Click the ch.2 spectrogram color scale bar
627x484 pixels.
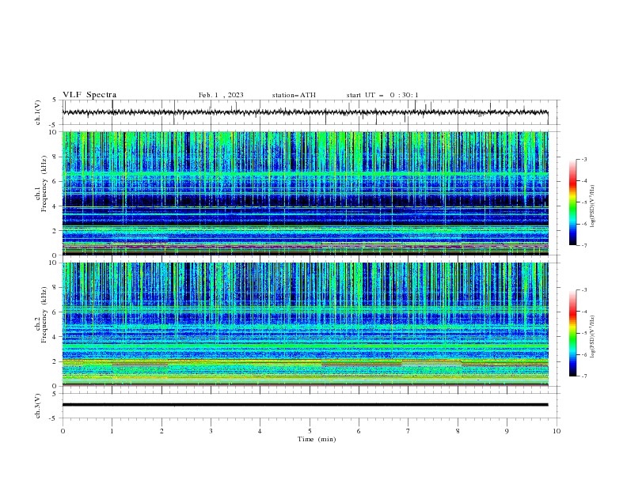572,333
